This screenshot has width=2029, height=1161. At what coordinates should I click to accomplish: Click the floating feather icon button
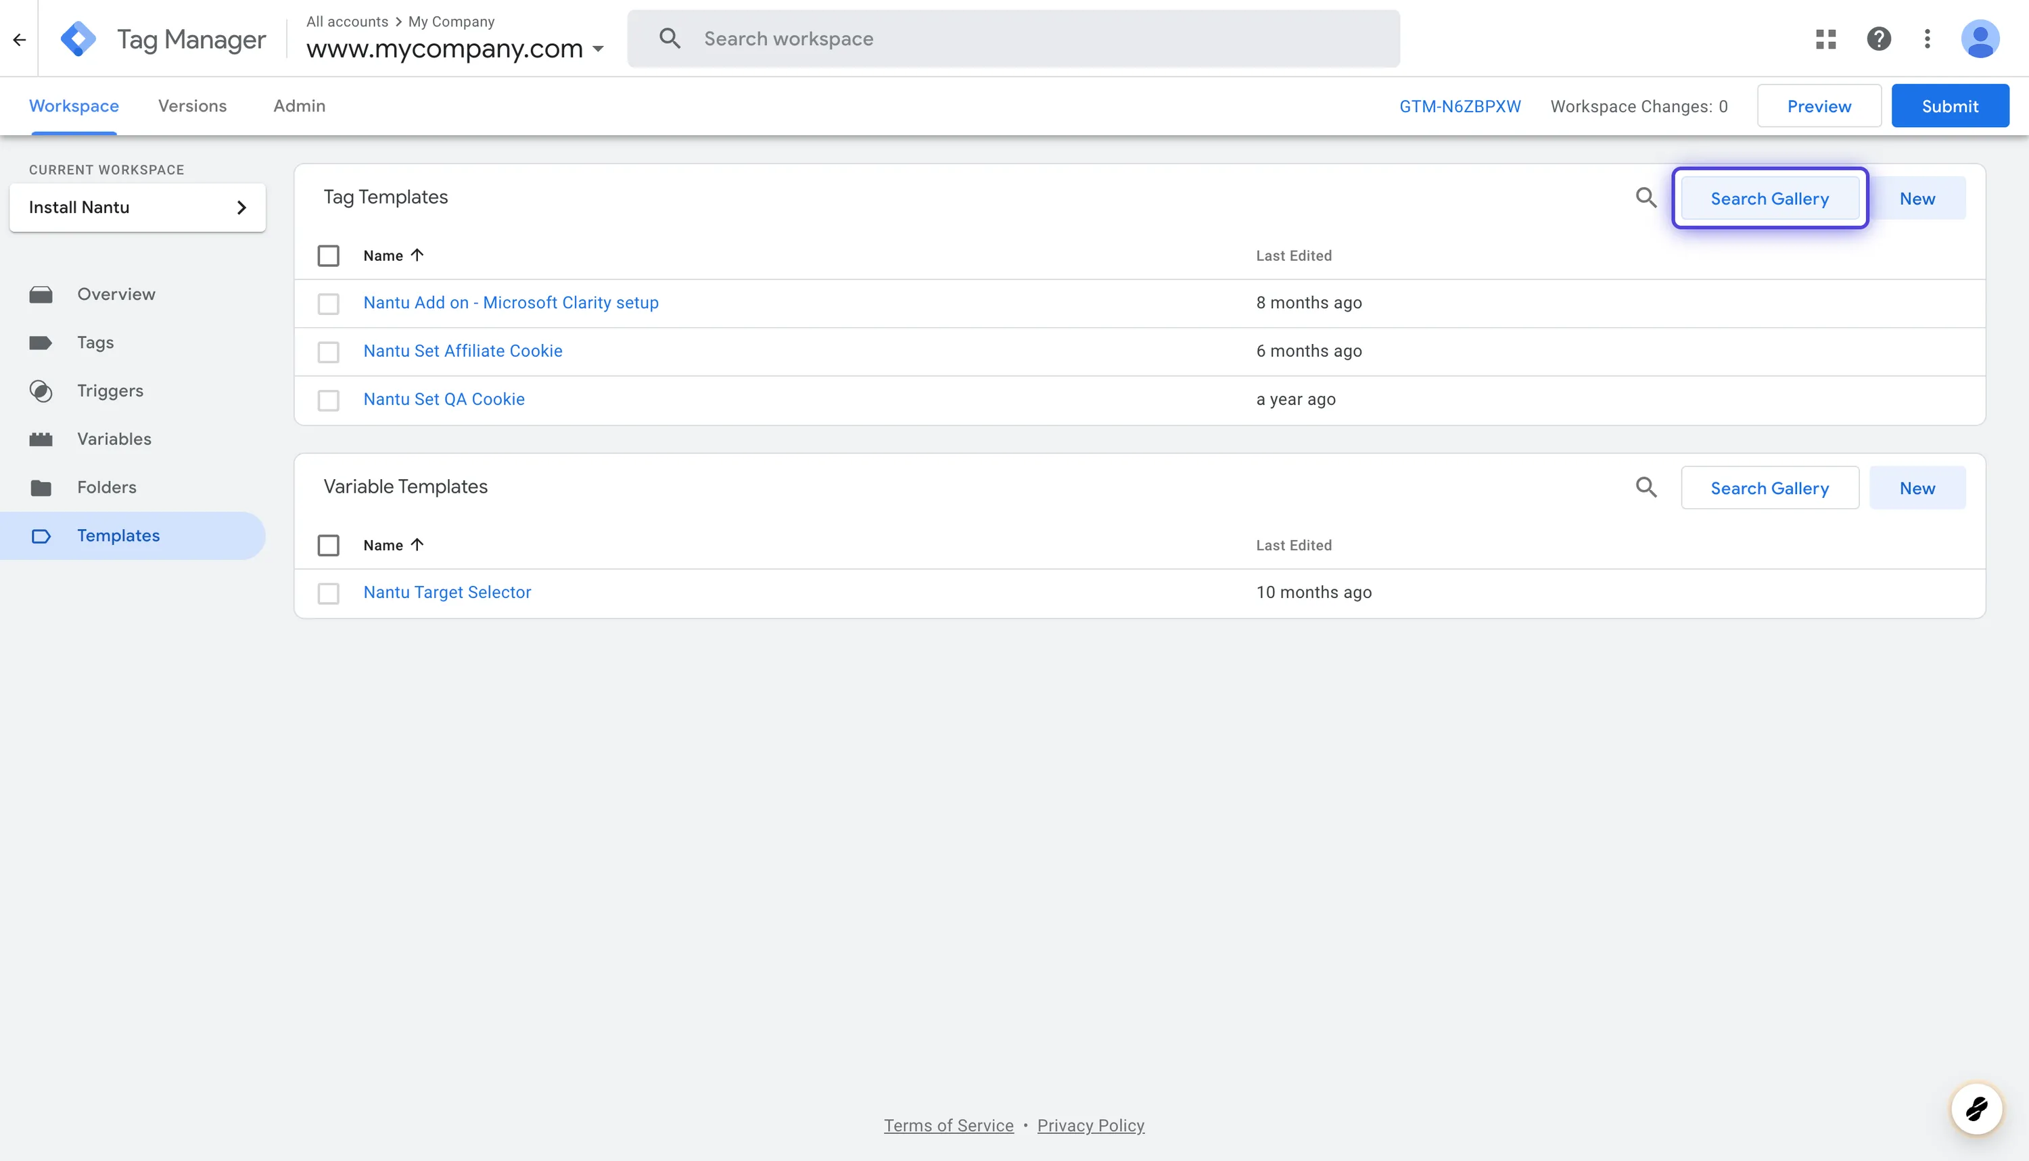tap(1976, 1108)
